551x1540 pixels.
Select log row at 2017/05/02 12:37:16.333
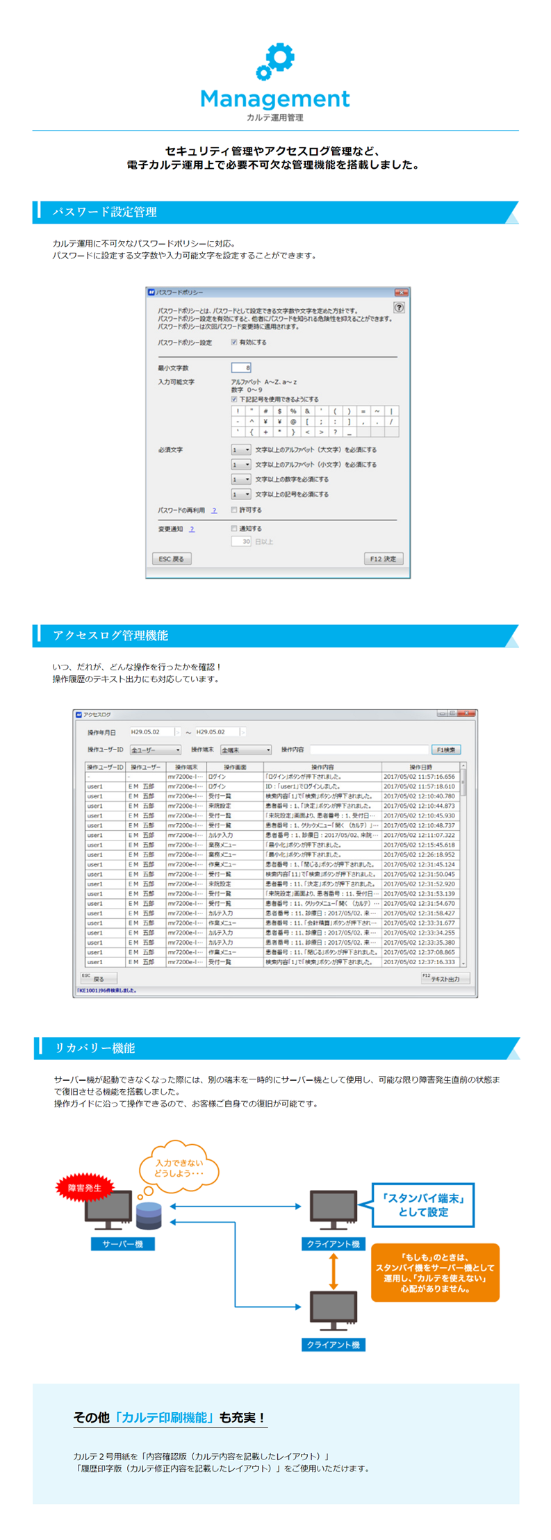(x=272, y=962)
